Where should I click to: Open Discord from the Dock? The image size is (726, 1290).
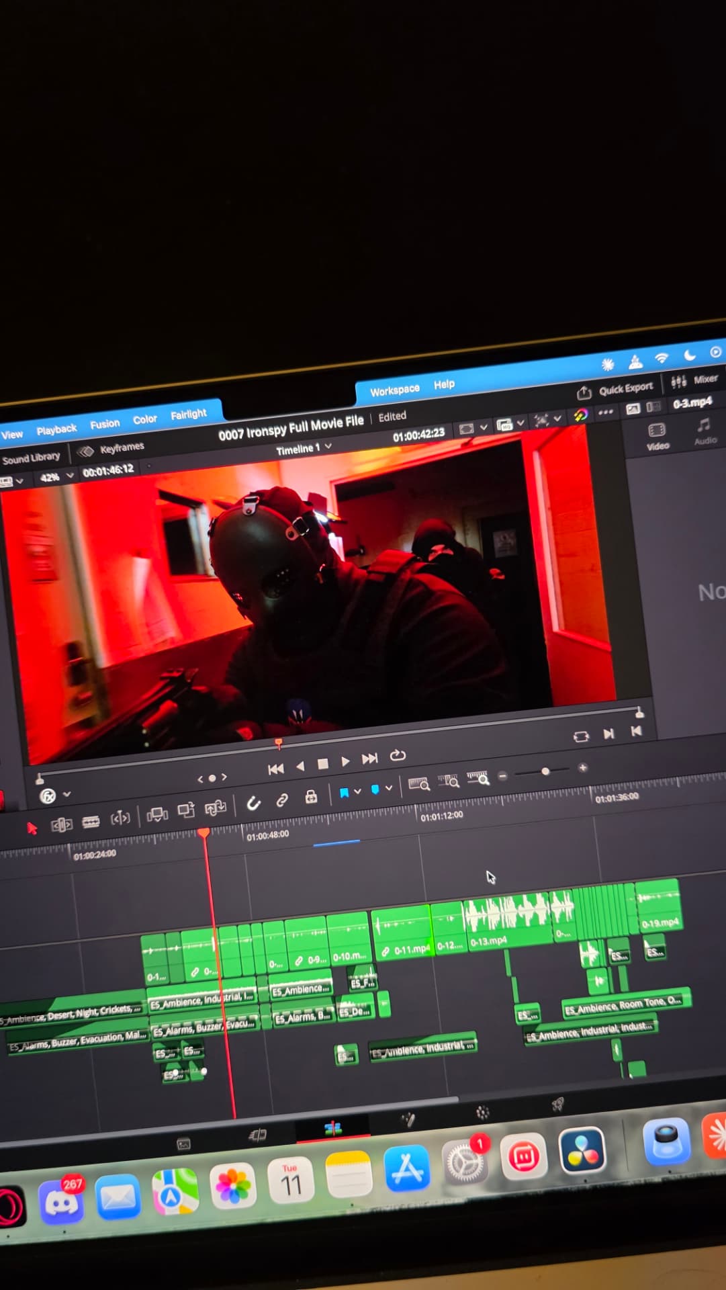(61, 1202)
